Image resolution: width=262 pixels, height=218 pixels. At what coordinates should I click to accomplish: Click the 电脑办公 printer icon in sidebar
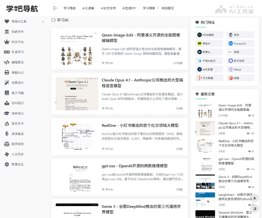click(6, 72)
